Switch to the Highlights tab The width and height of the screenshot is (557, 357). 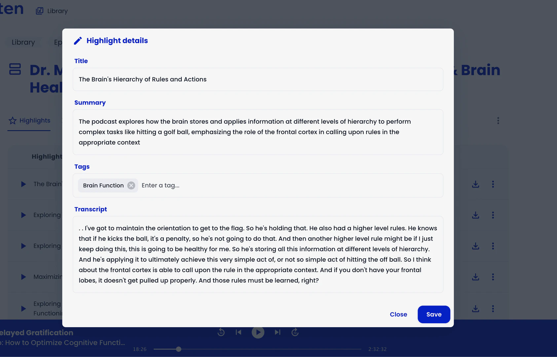(x=29, y=121)
